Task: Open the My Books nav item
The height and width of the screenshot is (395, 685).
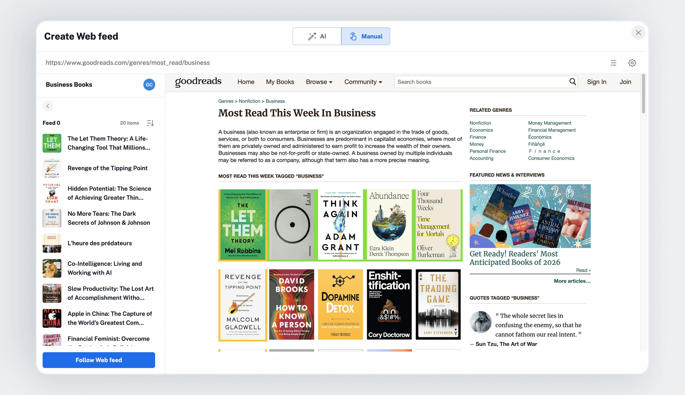Action: pos(280,82)
